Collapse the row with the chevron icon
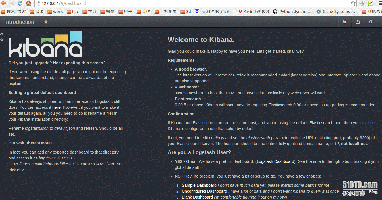Image resolution: width=382 pixels, height=200 pixels. 2,34
